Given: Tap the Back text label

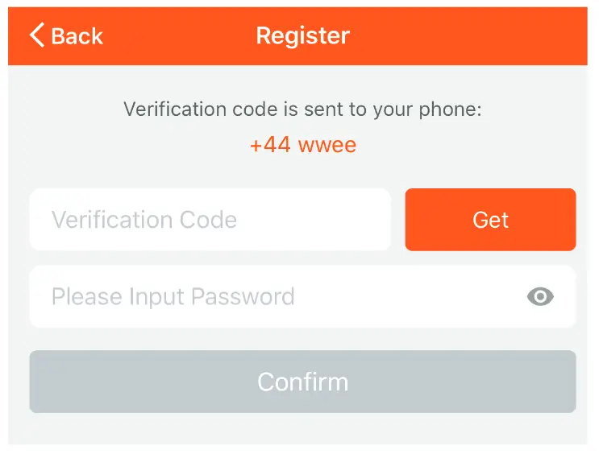Looking at the screenshot, I should (x=77, y=36).
